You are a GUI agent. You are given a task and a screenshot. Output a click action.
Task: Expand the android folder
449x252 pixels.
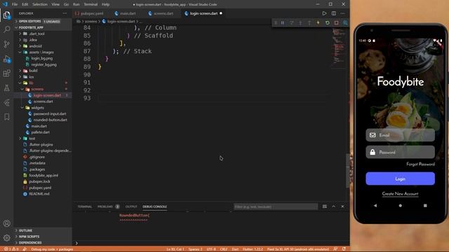(x=43, y=46)
